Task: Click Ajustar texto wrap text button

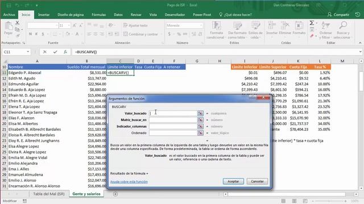Action: (x=135, y=25)
